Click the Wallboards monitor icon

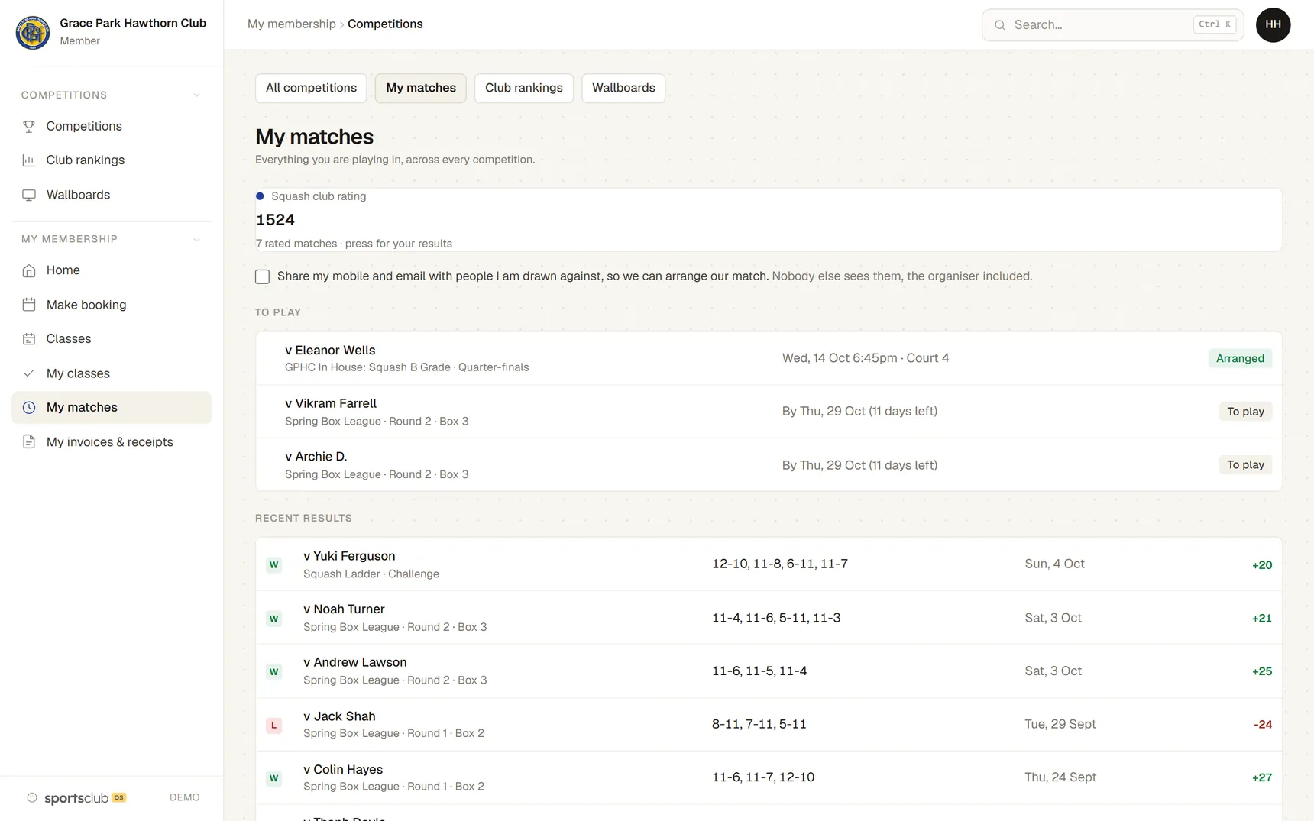pos(29,195)
